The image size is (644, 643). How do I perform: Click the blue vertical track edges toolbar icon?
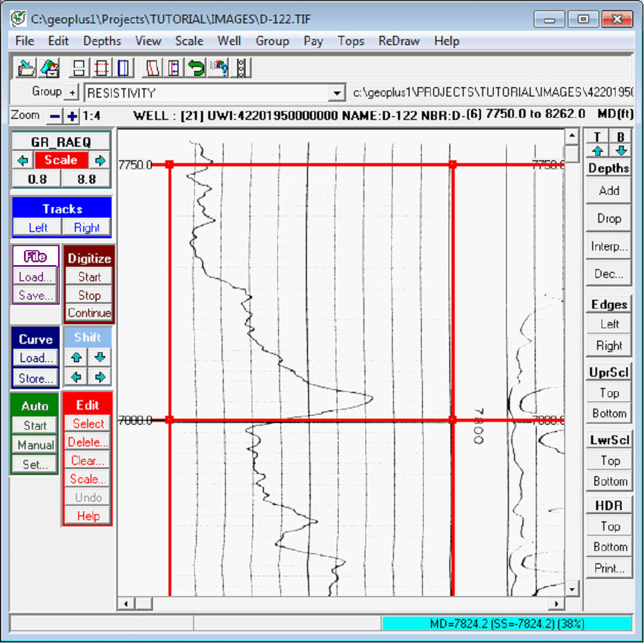click(x=124, y=68)
